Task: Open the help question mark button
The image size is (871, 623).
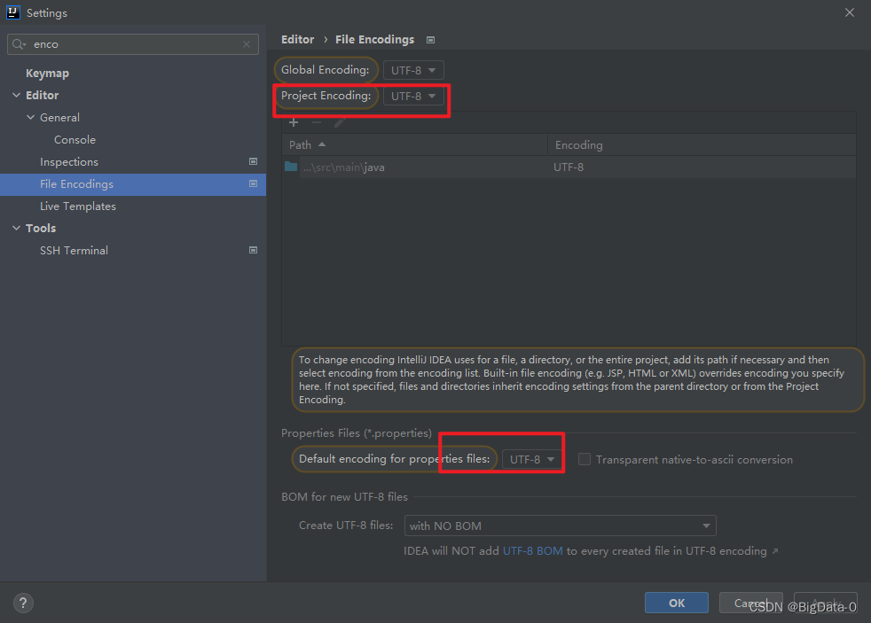Action: click(23, 603)
